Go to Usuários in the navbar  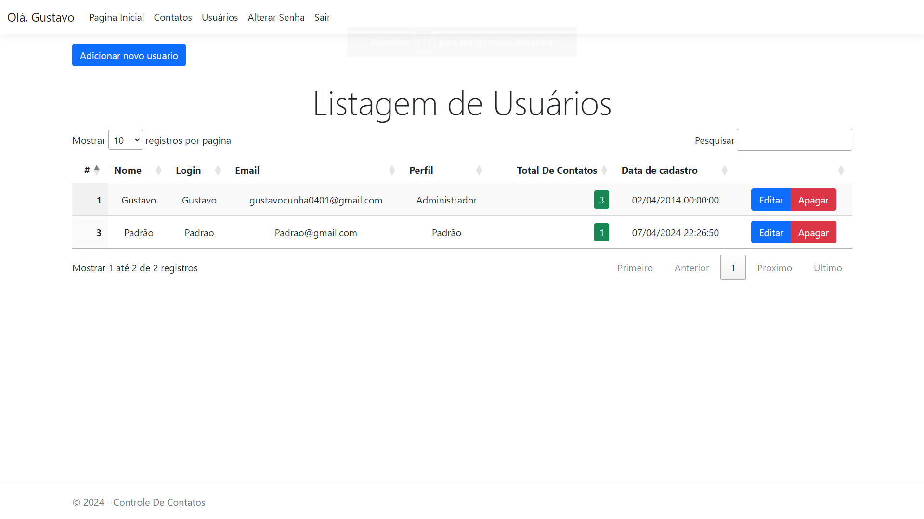[220, 17]
